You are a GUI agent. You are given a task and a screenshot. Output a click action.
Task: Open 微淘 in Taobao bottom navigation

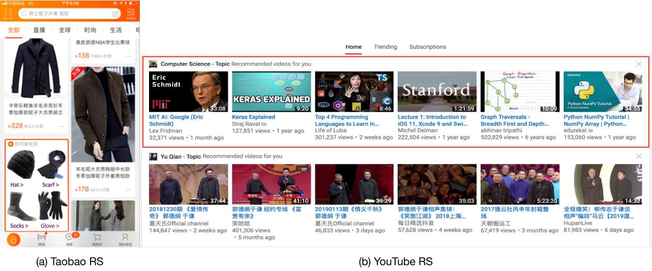tap(42, 239)
